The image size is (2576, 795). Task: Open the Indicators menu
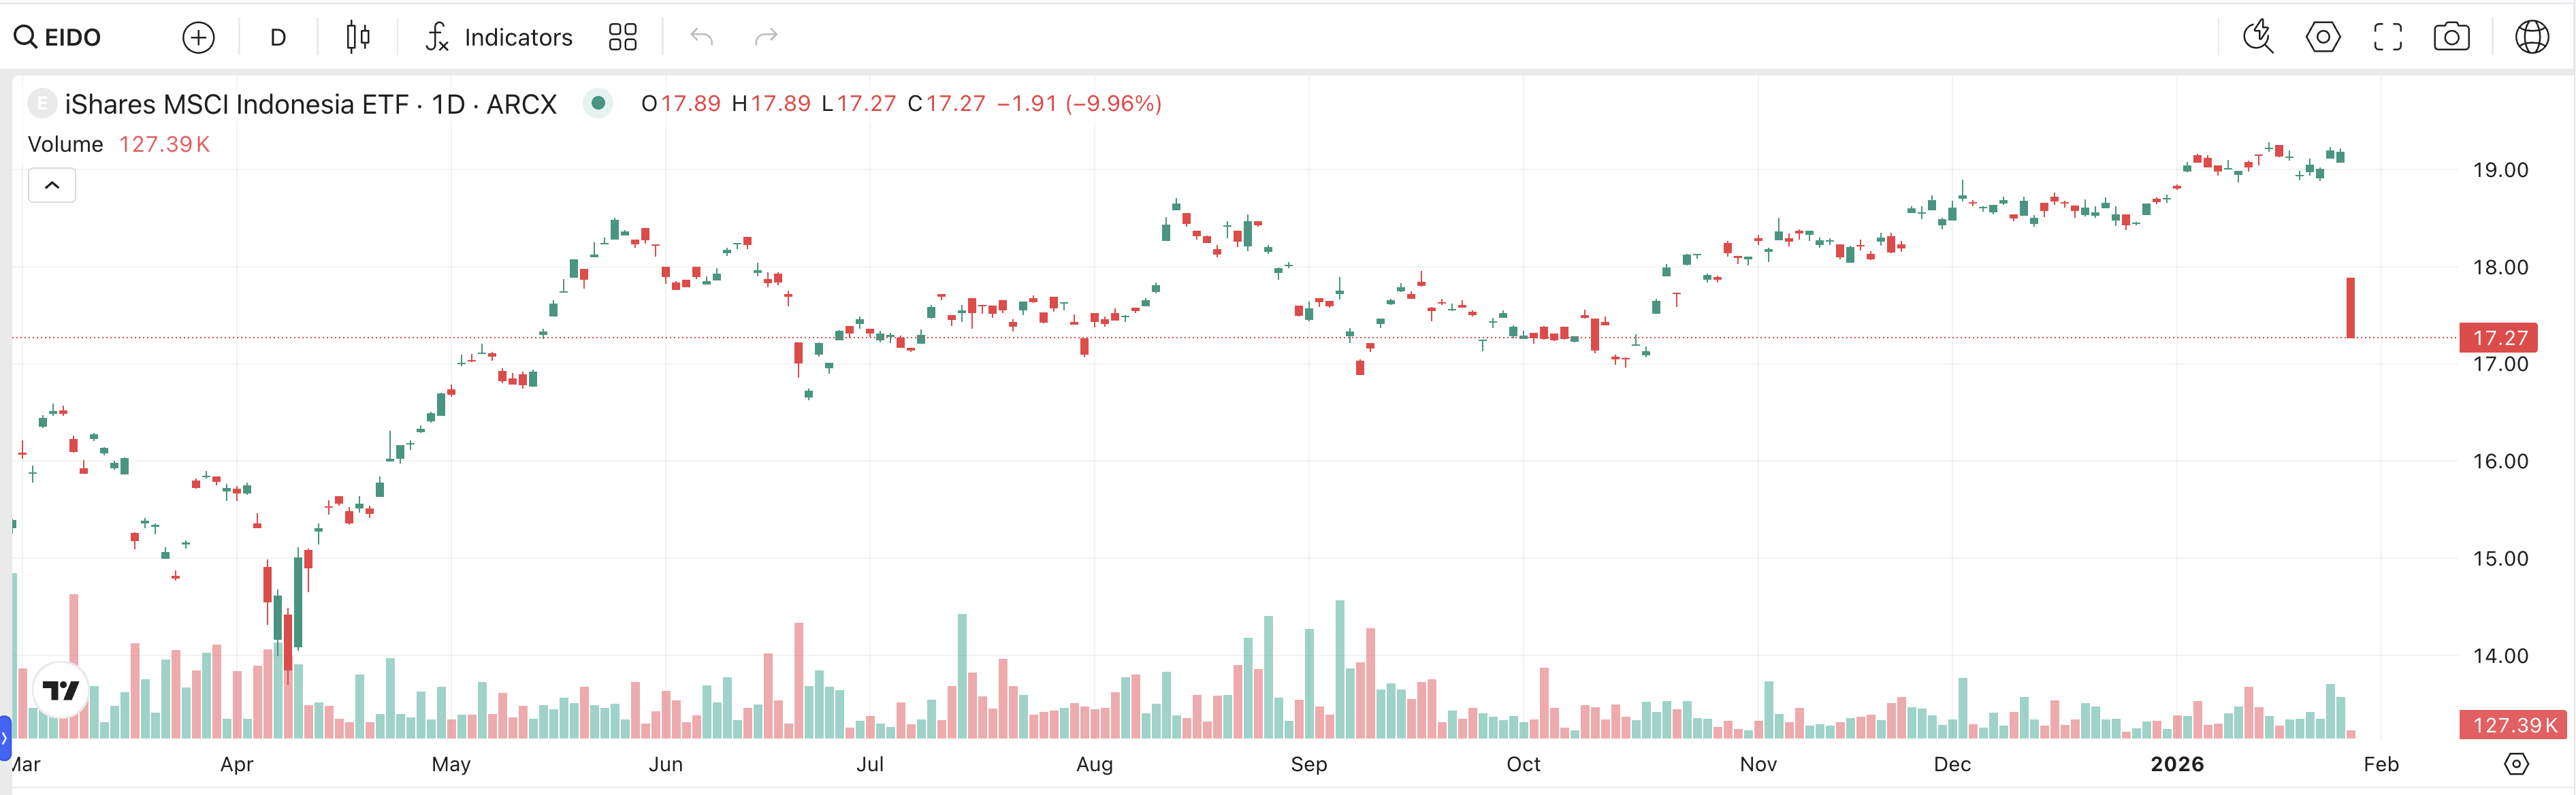pos(498,37)
